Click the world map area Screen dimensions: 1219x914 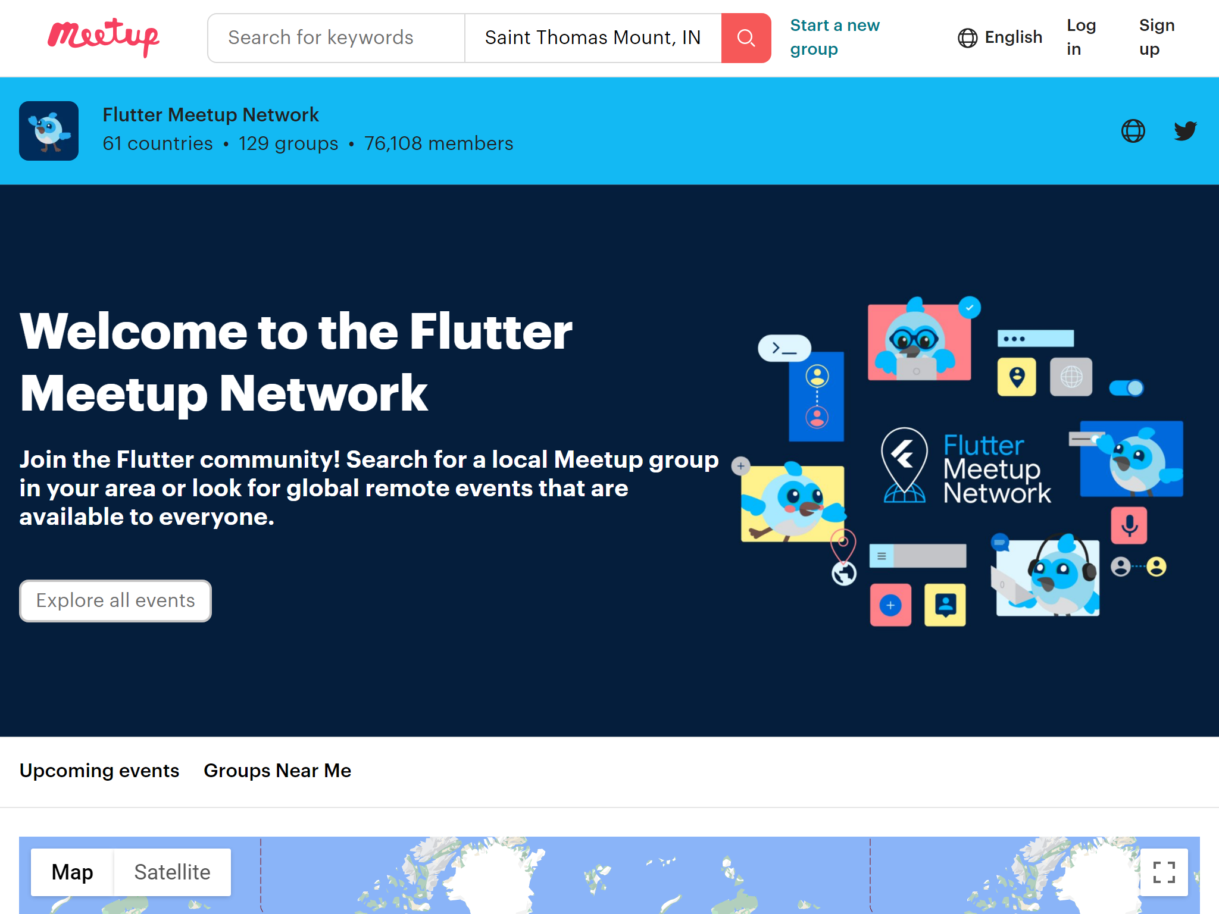(x=609, y=875)
